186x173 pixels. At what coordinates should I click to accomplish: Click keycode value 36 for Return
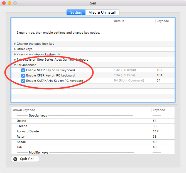click(155, 137)
